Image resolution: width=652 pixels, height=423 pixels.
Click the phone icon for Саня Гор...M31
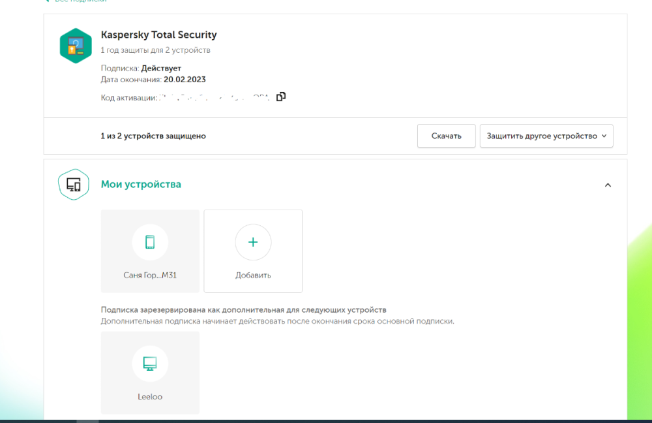[150, 242]
